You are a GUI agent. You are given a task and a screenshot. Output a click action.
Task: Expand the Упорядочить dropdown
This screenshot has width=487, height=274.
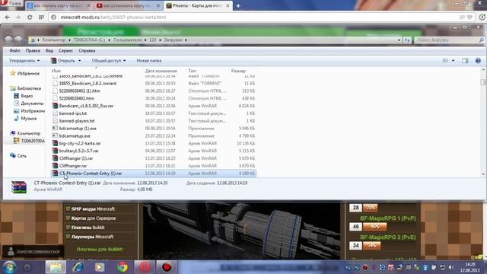[24, 61]
